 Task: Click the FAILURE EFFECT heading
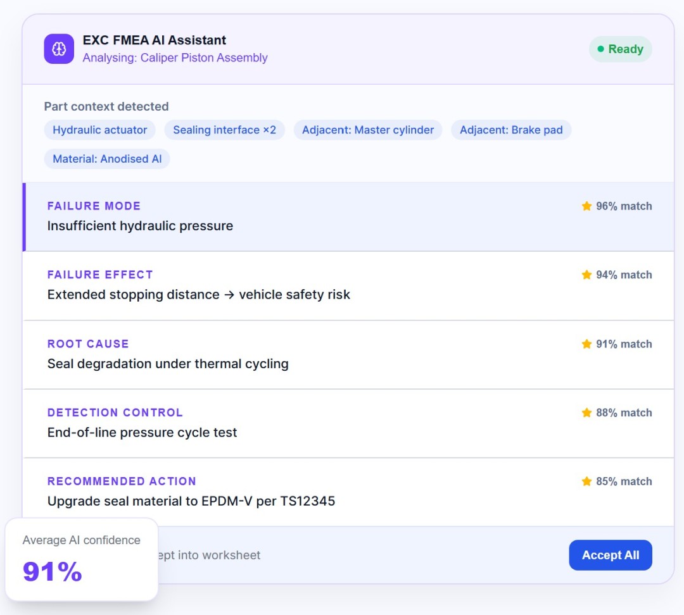click(x=100, y=275)
